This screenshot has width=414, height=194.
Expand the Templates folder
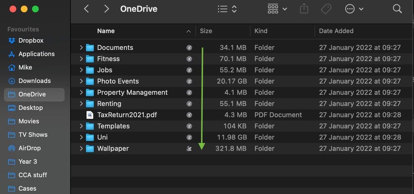point(81,126)
